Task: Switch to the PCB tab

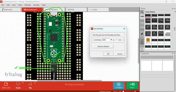Action: [x=76, y=10]
